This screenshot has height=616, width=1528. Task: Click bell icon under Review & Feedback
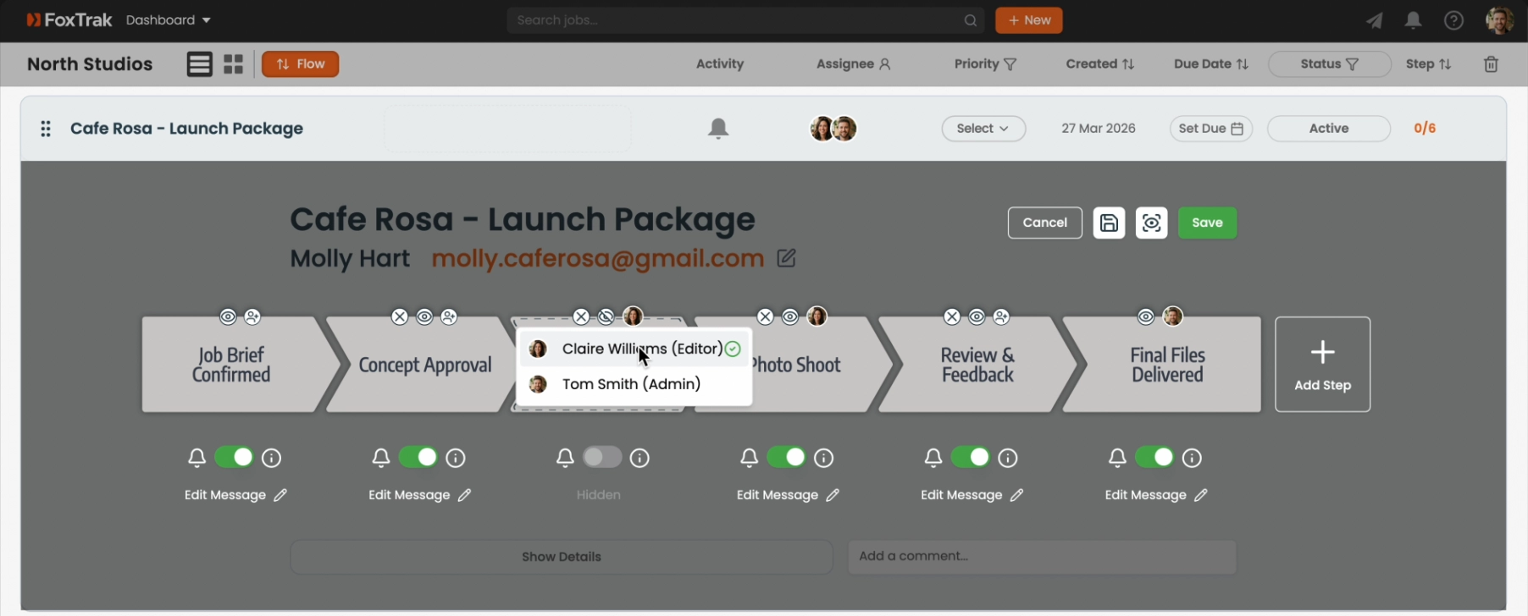point(933,458)
